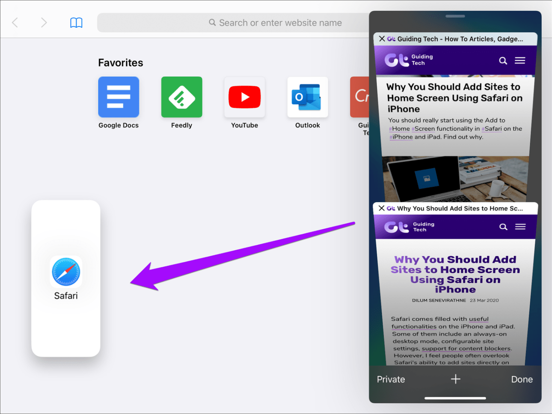The height and width of the screenshot is (414, 552).
Task: Tap the Favorites heading
Action: (121, 63)
